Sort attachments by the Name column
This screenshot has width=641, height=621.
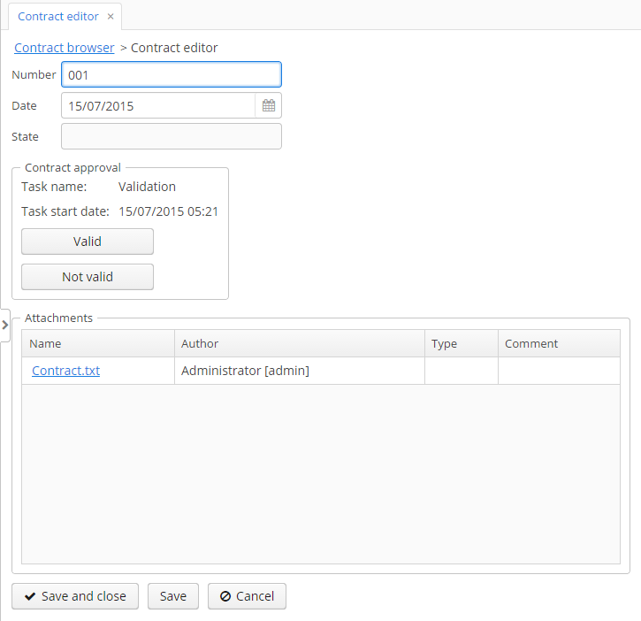tap(97, 344)
